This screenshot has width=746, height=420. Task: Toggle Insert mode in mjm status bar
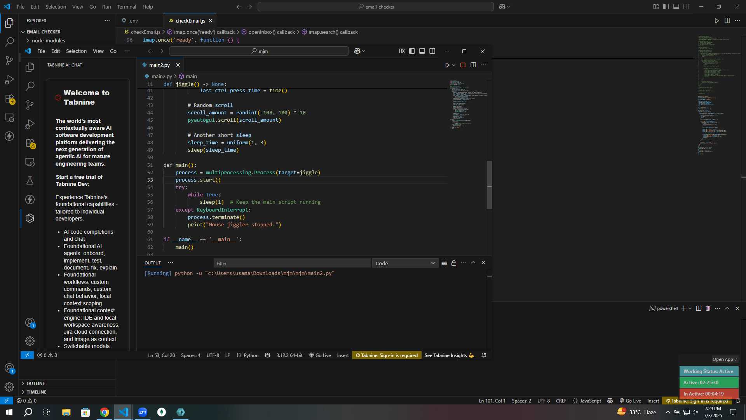(x=343, y=355)
